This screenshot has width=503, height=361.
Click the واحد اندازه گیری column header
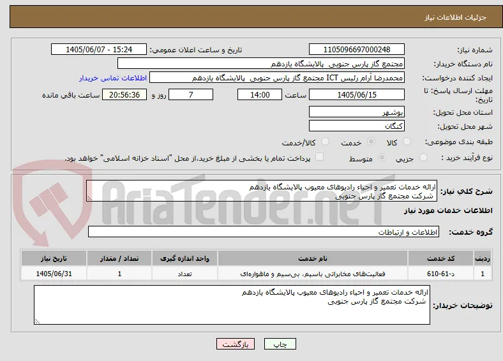(x=184, y=258)
